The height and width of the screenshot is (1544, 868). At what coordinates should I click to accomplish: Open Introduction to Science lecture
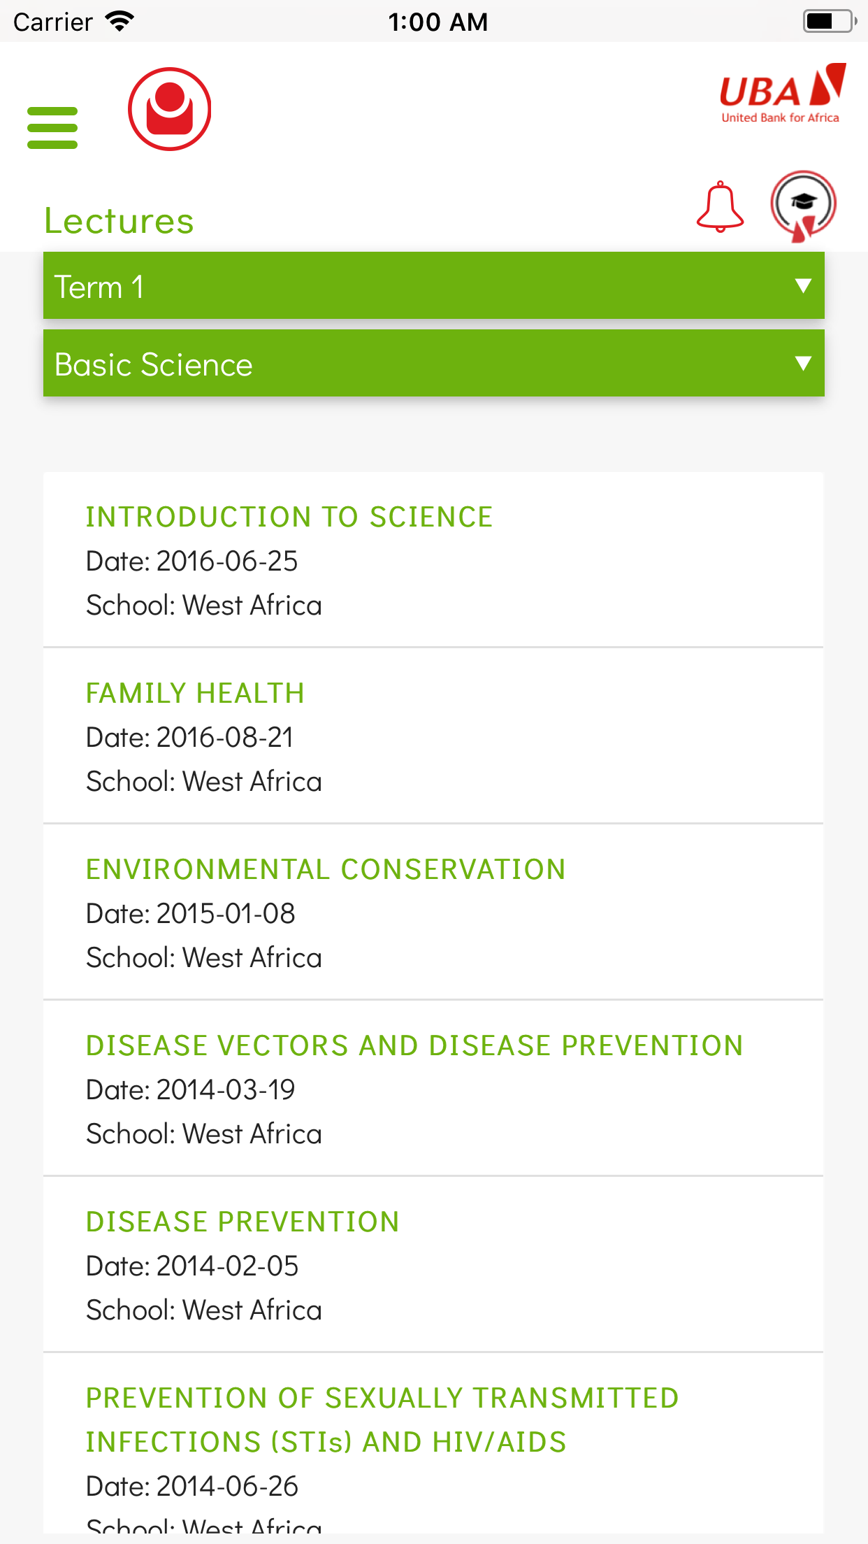tap(289, 517)
